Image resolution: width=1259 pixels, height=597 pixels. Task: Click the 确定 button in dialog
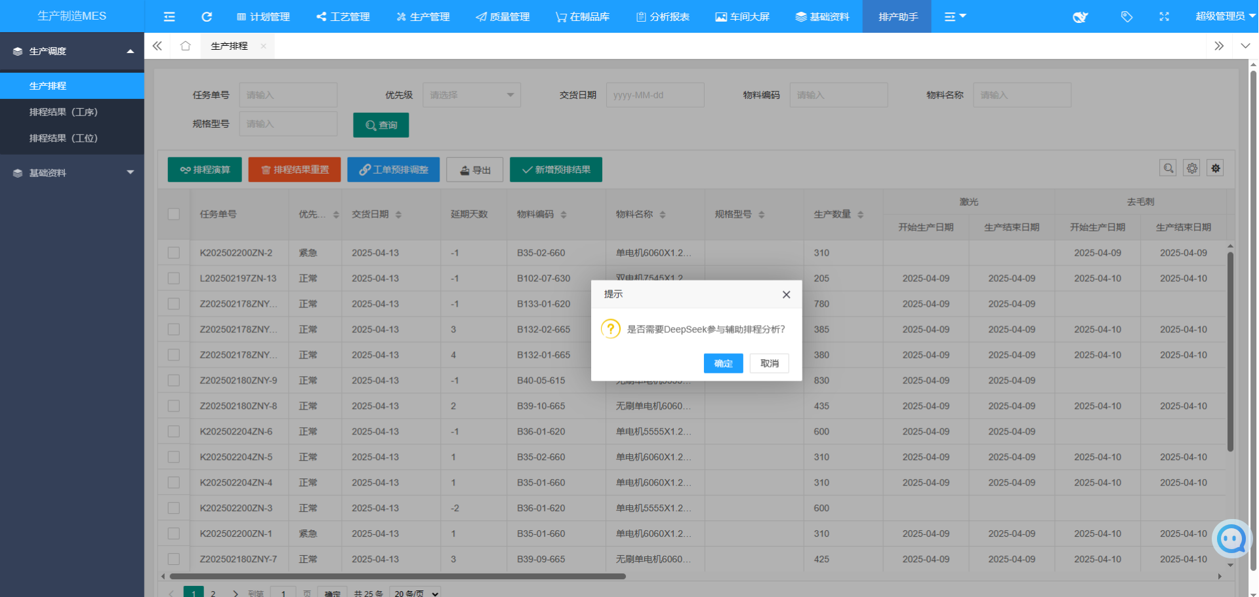pyautogui.click(x=723, y=363)
